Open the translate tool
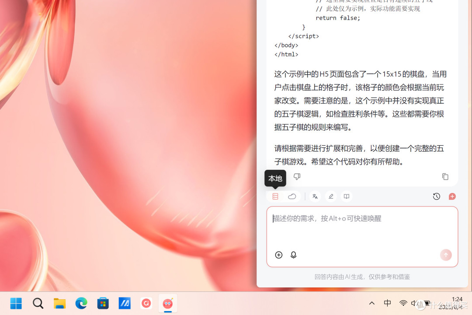472x315 pixels. (x=315, y=196)
